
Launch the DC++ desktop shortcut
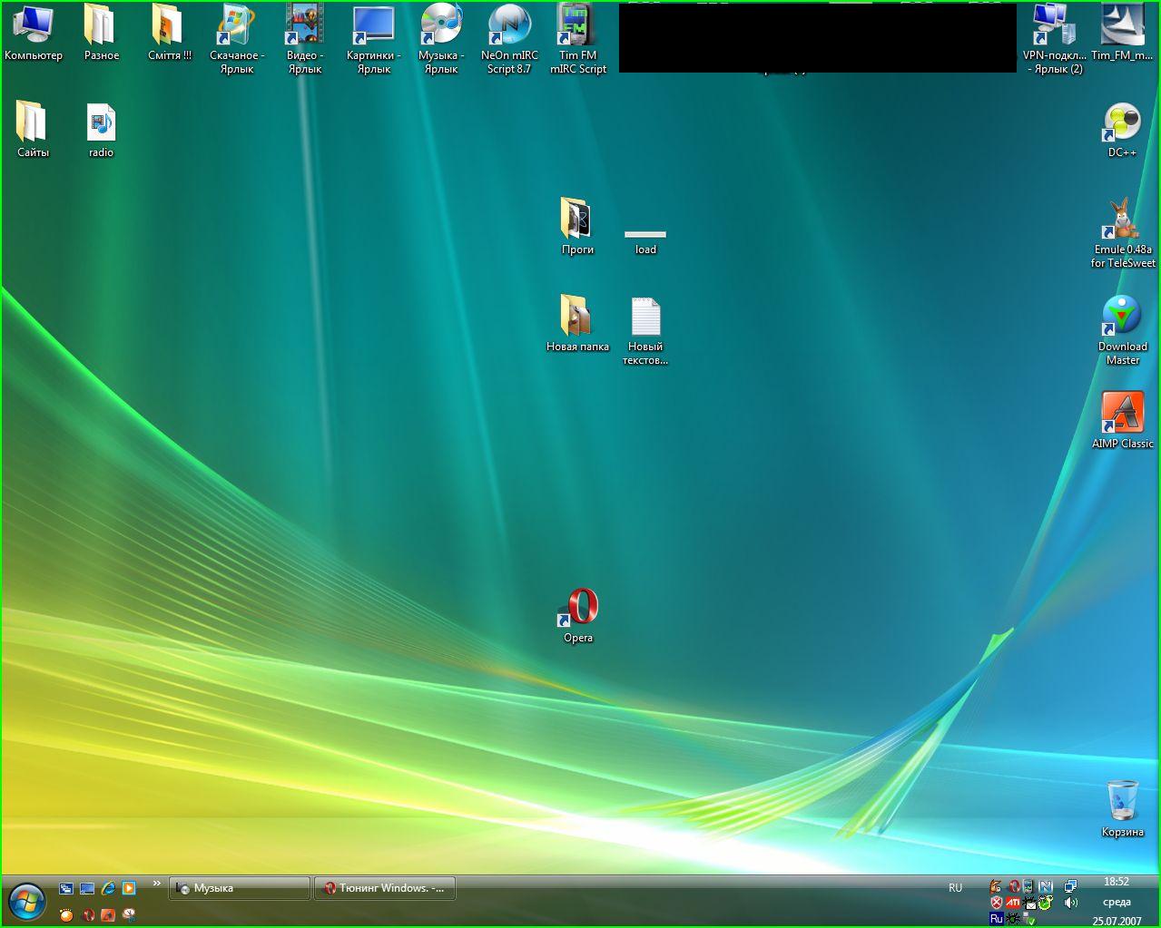(1122, 123)
